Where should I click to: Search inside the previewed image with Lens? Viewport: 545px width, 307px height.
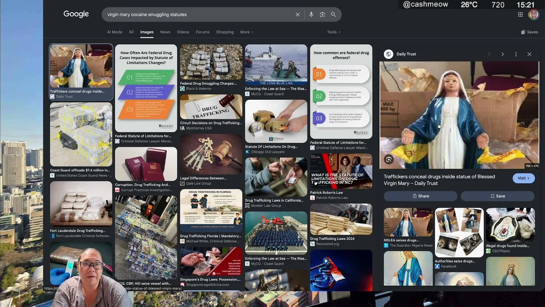pyautogui.click(x=389, y=159)
